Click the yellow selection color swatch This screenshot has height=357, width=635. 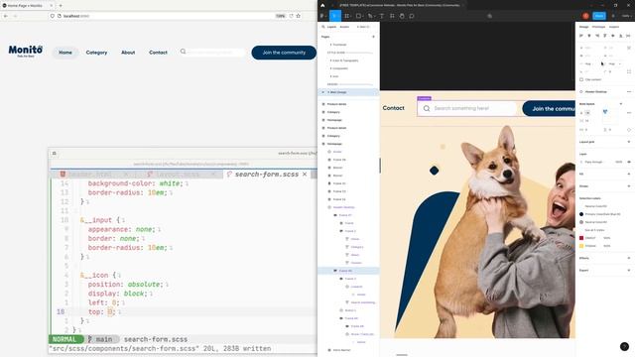point(581,246)
